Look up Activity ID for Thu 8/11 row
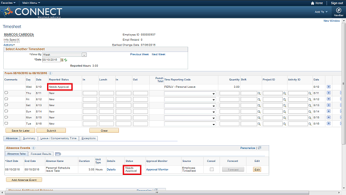Image resolution: width=346 pixels, height=195 pixels. 310,93
